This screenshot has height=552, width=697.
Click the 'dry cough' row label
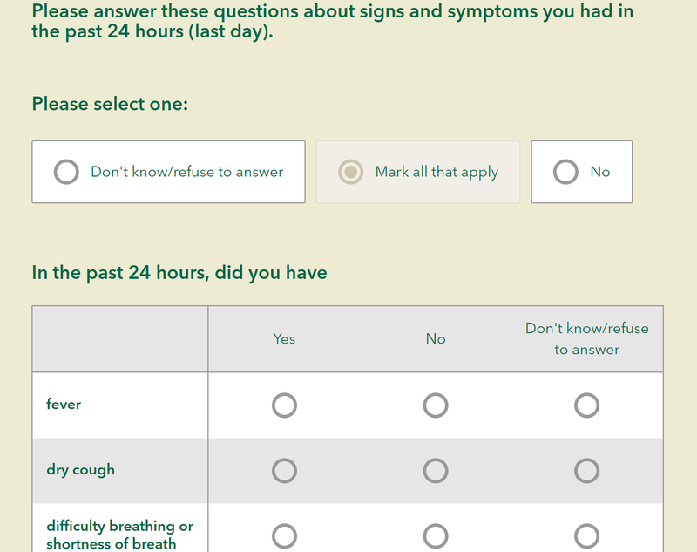pyautogui.click(x=80, y=469)
